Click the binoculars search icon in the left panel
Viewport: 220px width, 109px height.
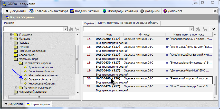pyautogui.click(x=71, y=29)
